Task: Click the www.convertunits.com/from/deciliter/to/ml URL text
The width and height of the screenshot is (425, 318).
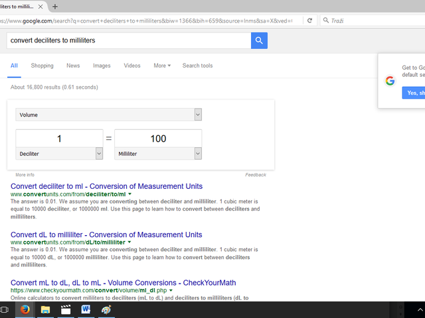Action: click(68, 194)
